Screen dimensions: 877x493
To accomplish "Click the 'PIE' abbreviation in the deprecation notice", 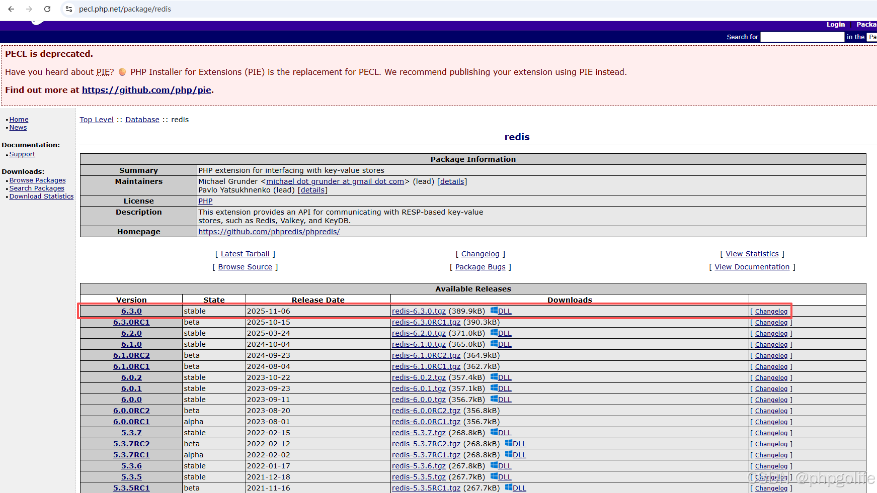I will [103, 72].
